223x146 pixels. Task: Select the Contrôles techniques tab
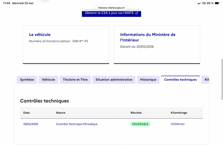point(180,80)
